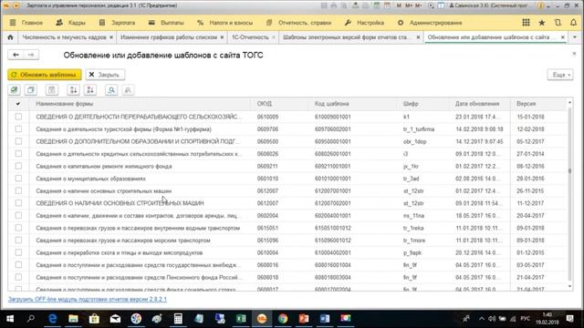Viewport: 584px width, 328px height.
Task: Open Windows action center icon
Action: [570, 319]
